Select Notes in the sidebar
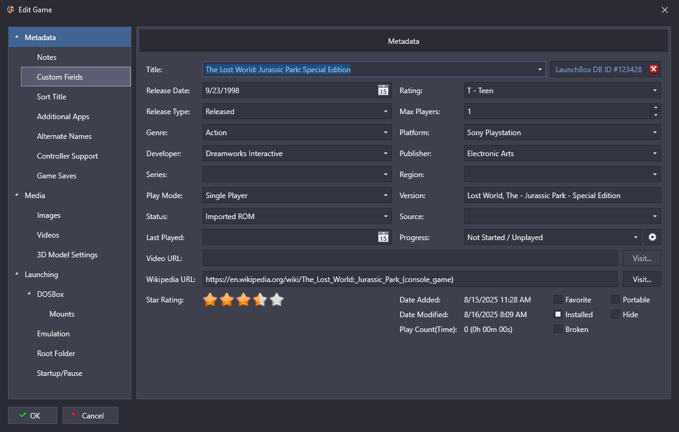This screenshot has width=679, height=432. click(46, 57)
